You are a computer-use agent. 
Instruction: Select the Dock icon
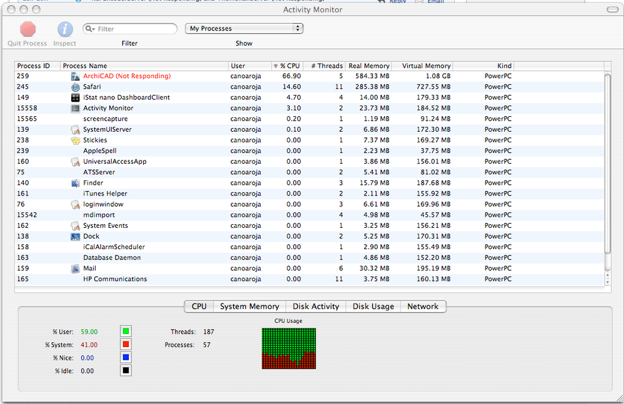coord(75,237)
